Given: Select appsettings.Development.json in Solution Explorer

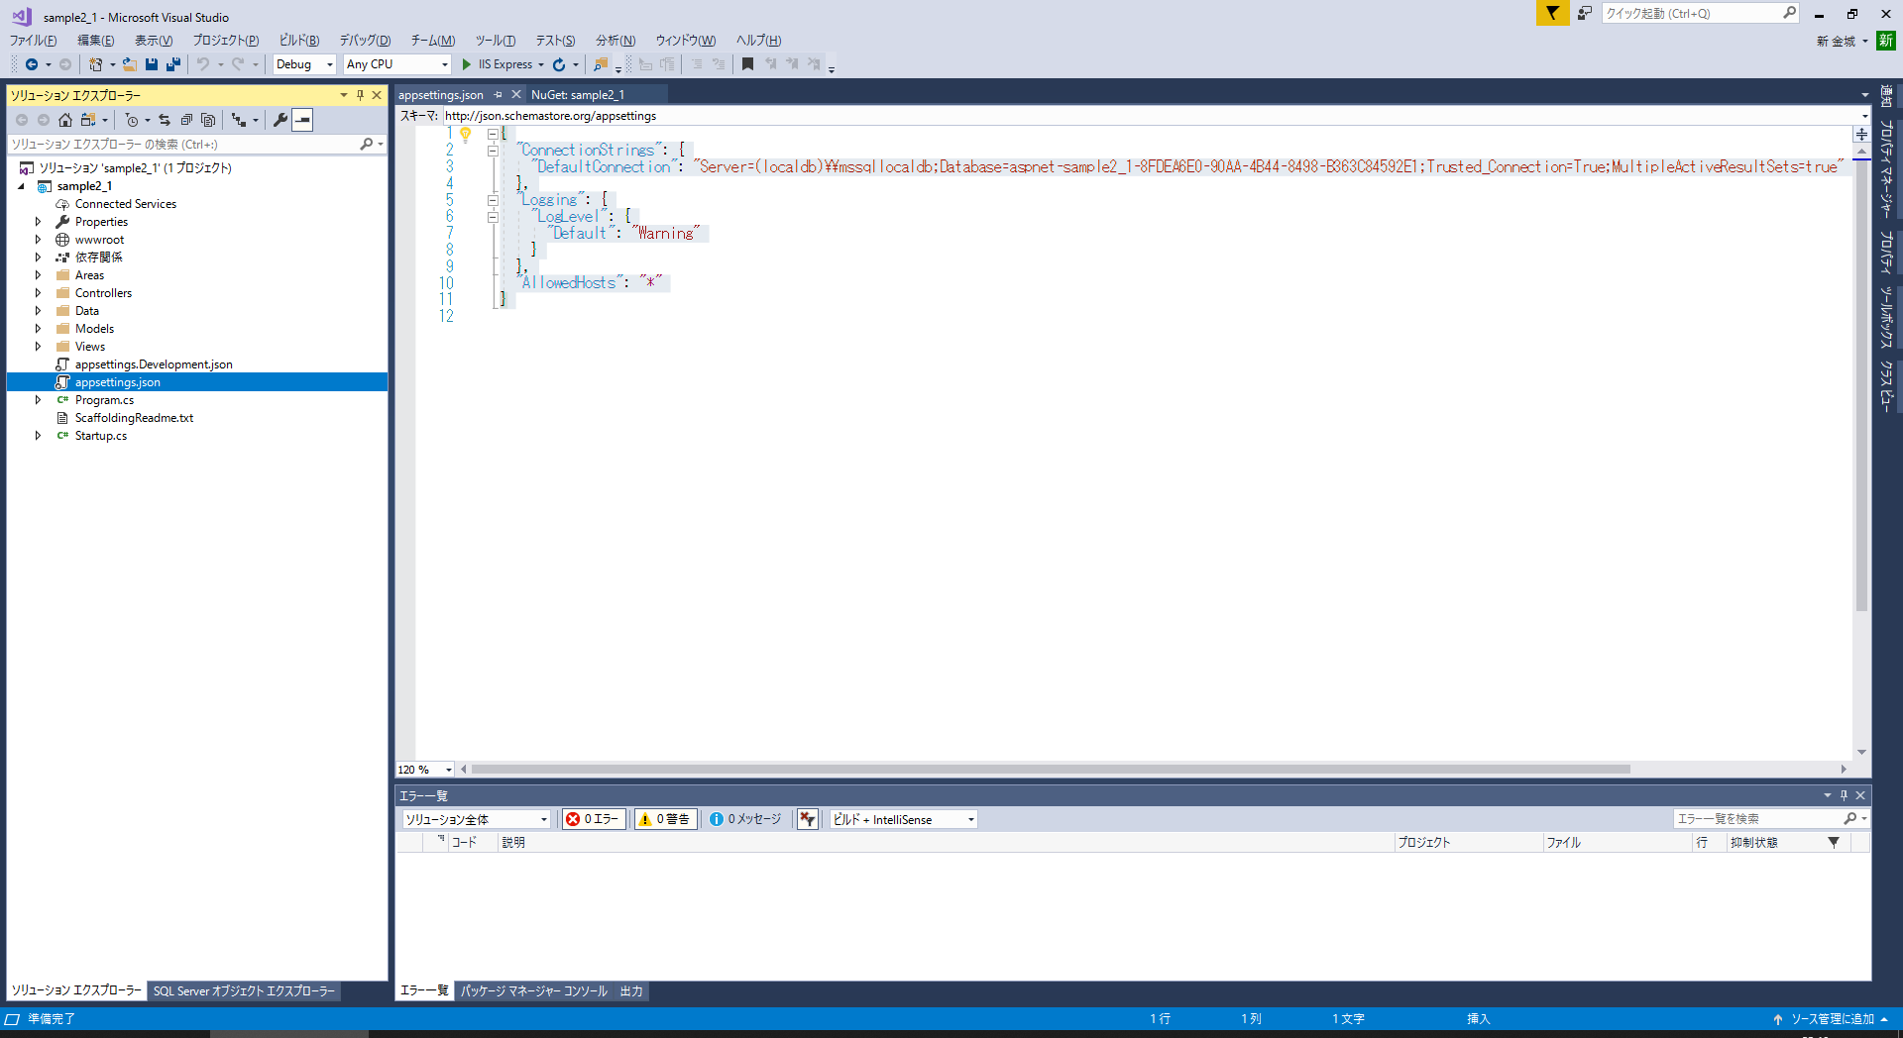Looking at the screenshot, I should [x=154, y=364].
